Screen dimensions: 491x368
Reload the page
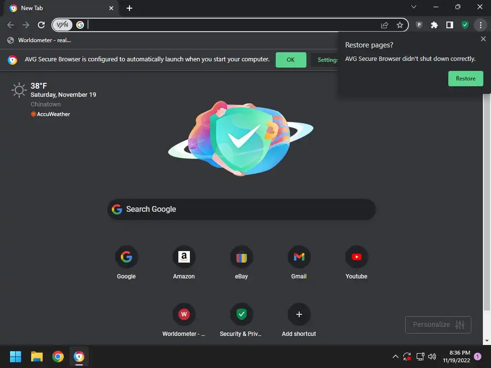click(x=41, y=25)
